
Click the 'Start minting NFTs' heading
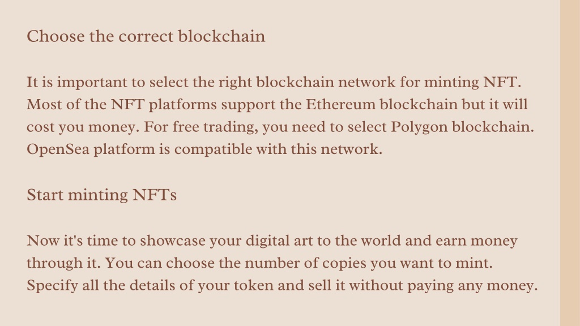point(101,195)
